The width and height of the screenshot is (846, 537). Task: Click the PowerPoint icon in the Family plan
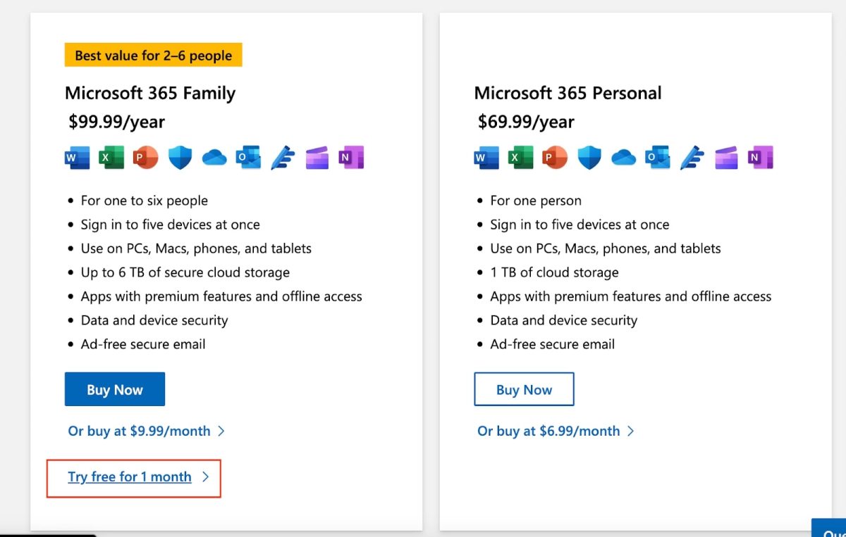click(145, 158)
